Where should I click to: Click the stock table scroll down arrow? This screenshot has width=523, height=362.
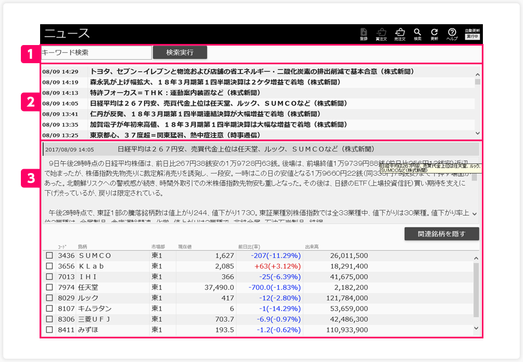point(476,328)
